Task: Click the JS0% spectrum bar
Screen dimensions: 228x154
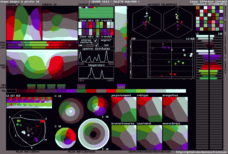Action: tap(42, 47)
